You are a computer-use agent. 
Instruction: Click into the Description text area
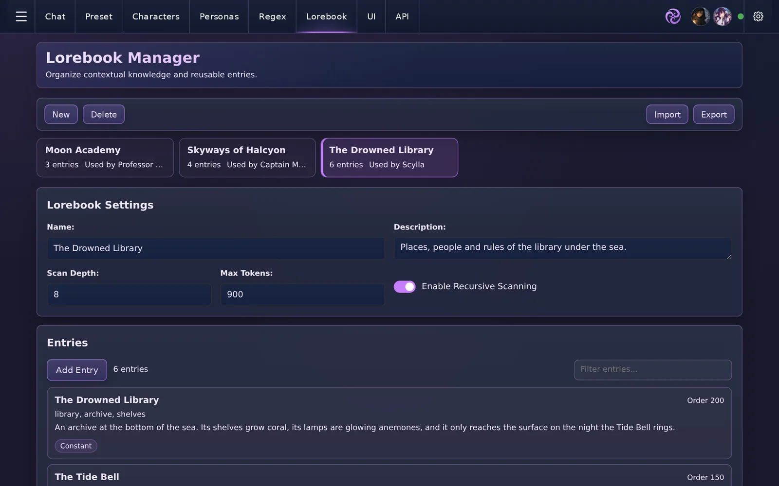[563, 248]
